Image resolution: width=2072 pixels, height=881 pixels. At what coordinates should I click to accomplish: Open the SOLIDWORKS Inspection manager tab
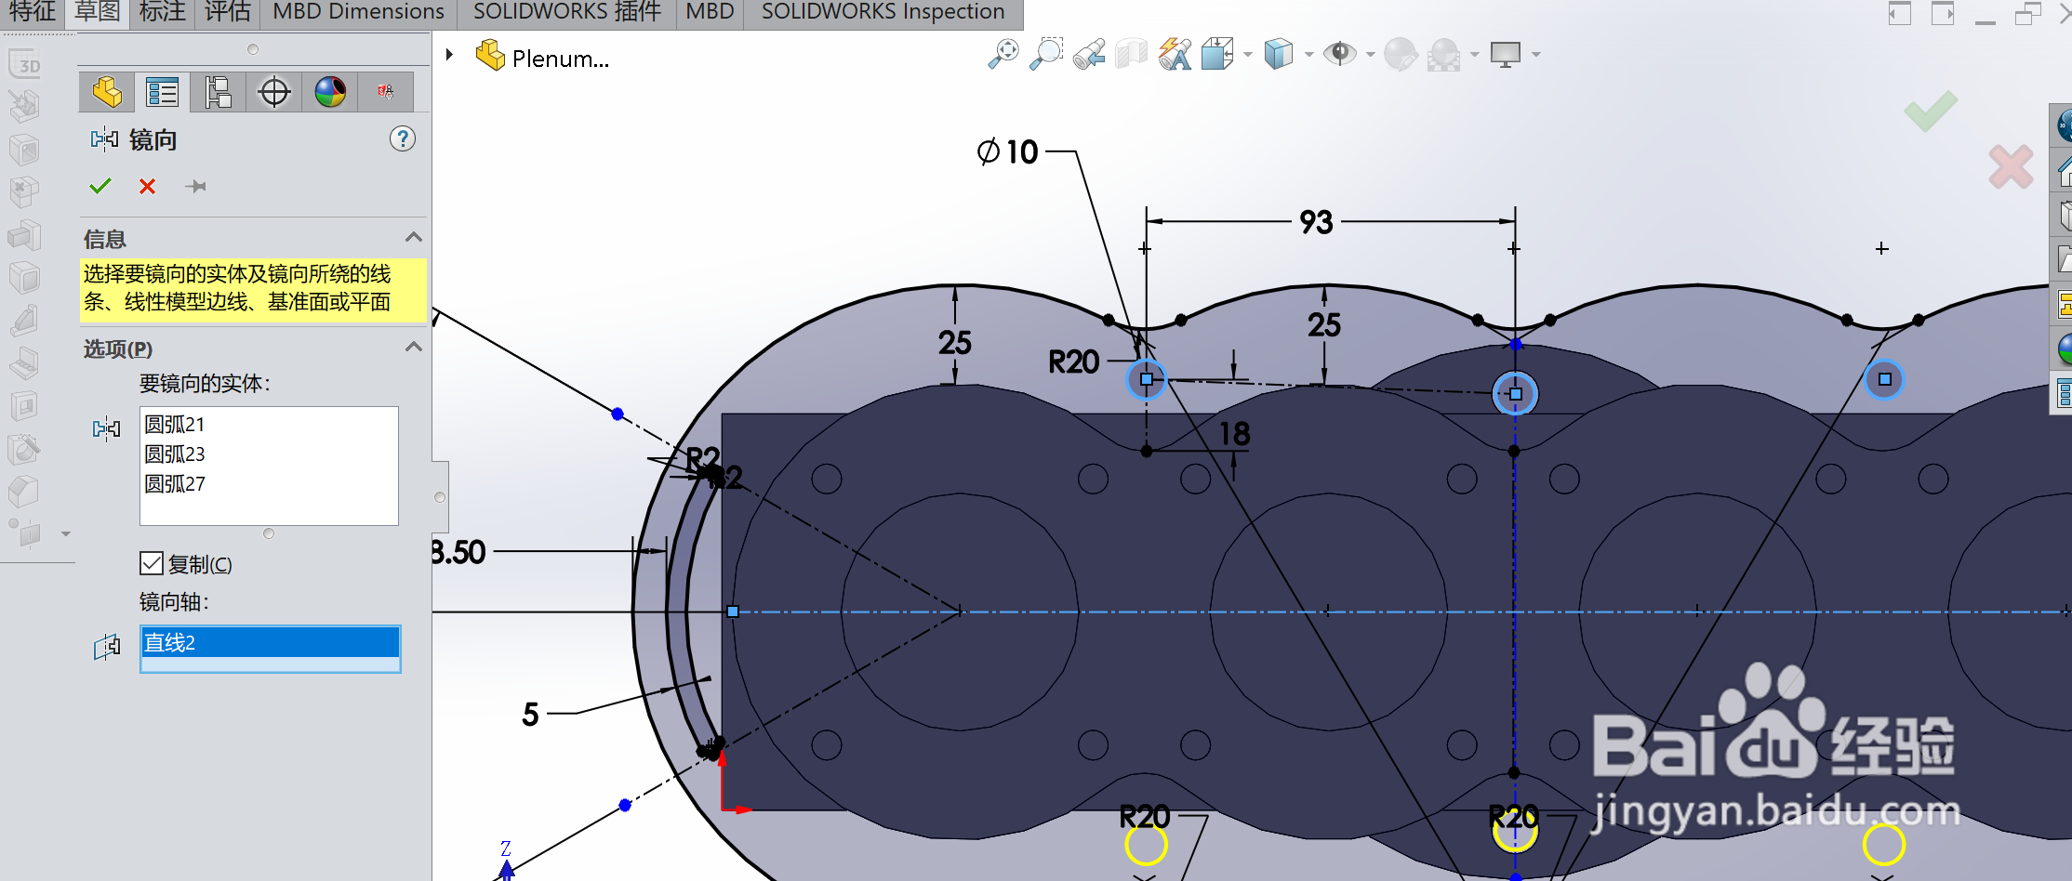point(385,92)
